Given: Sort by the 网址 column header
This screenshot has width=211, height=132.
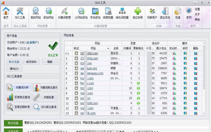Looking at the screenshot, I should [95, 48].
